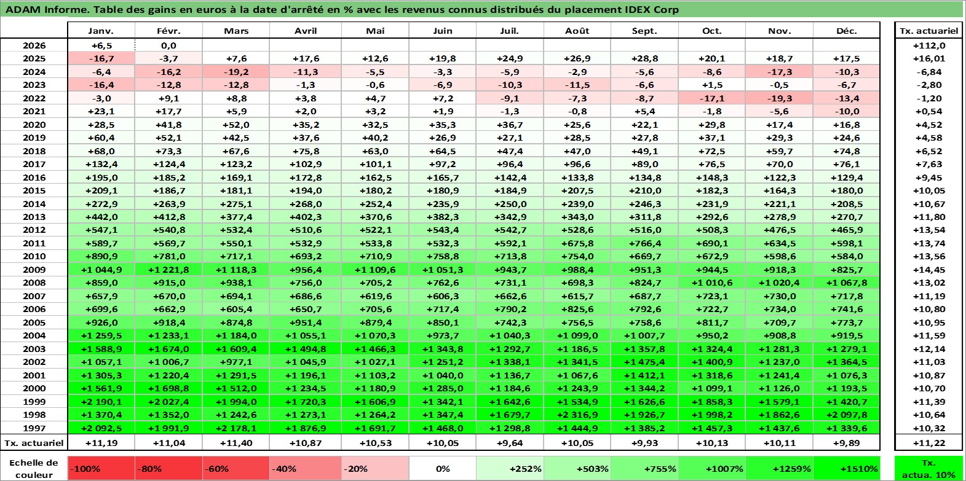This screenshot has width=966, height=481.
Task: Click the '0,0' cell for February 2026
Action: coord(168,45)
